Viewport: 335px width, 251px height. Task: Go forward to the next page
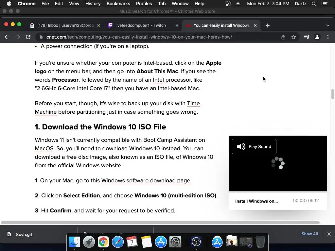pos(18,37)
